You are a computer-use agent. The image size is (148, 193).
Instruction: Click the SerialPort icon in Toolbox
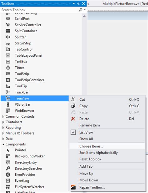[x=8, y=18]
